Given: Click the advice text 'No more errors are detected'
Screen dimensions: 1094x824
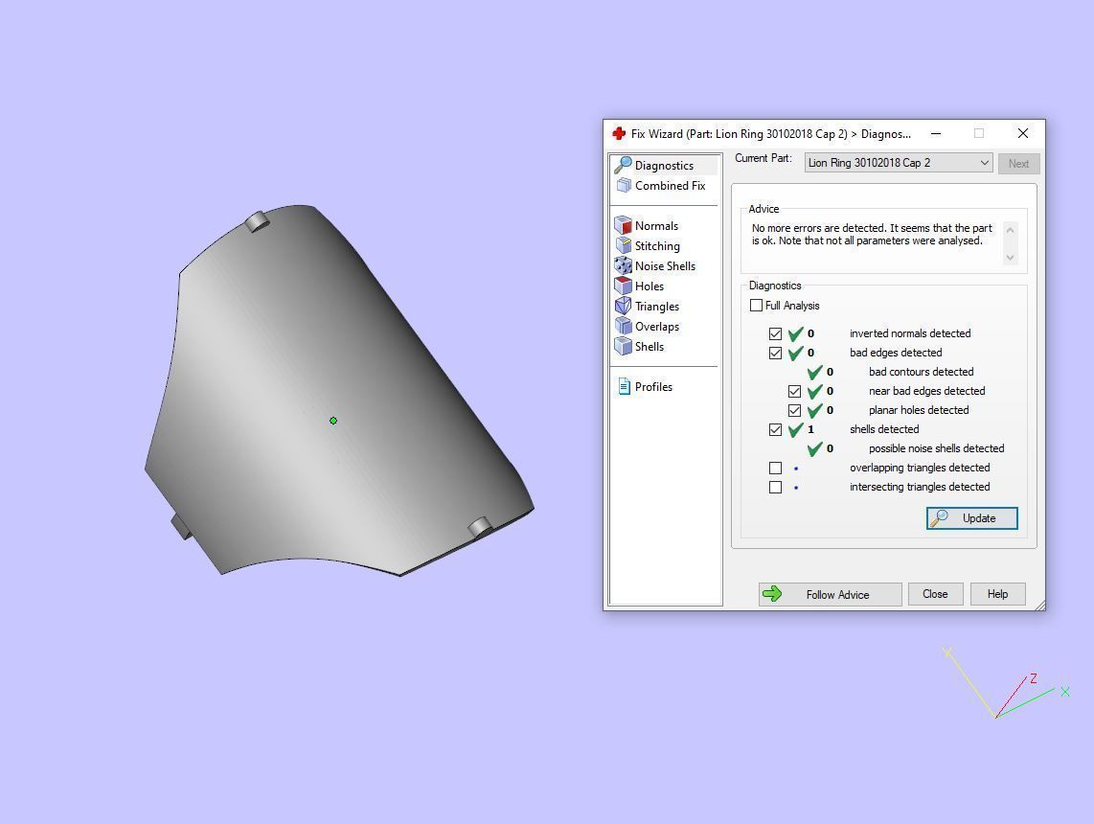Looking at the screenshot, I should (818, 228).
